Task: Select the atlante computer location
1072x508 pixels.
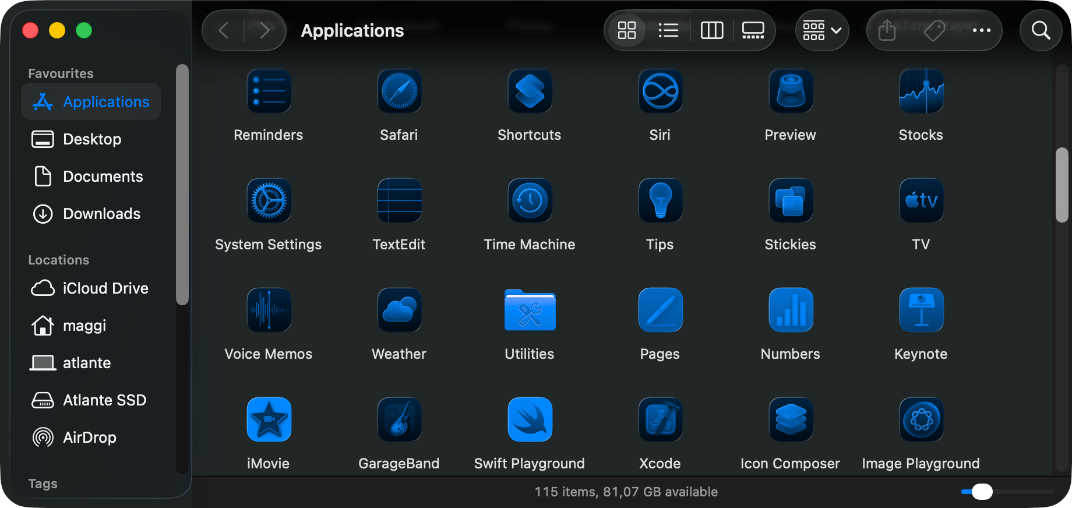Action: point(91,363)
